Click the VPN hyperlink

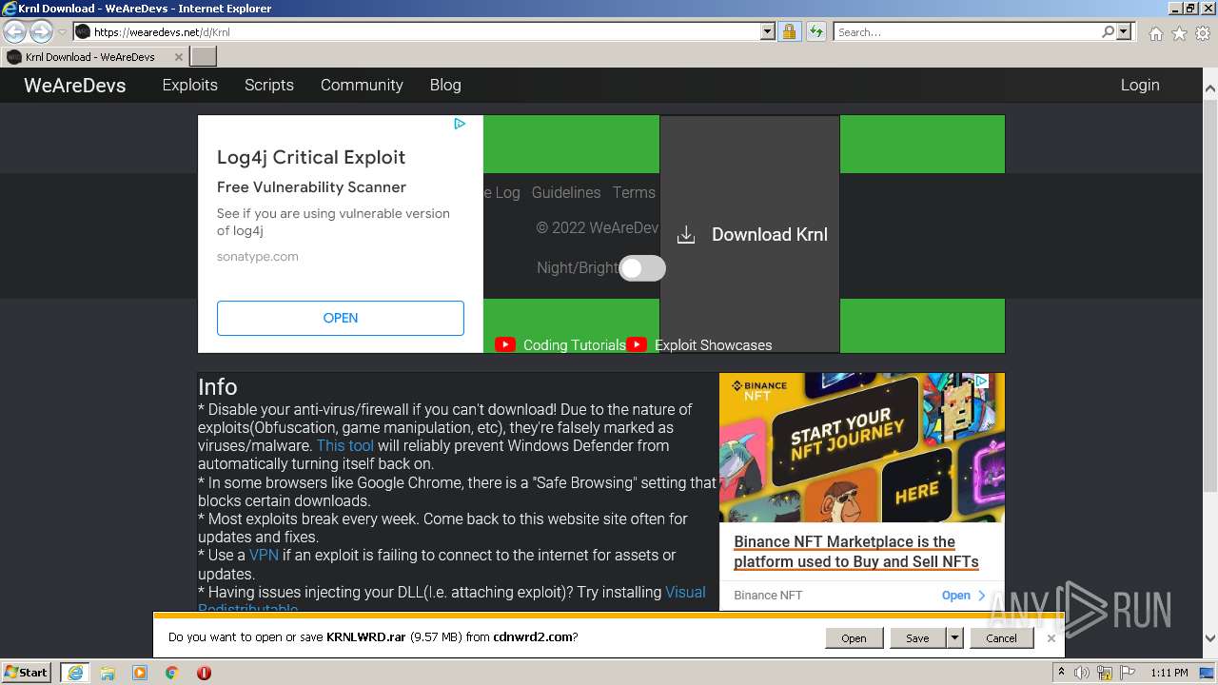click(264, 555)
